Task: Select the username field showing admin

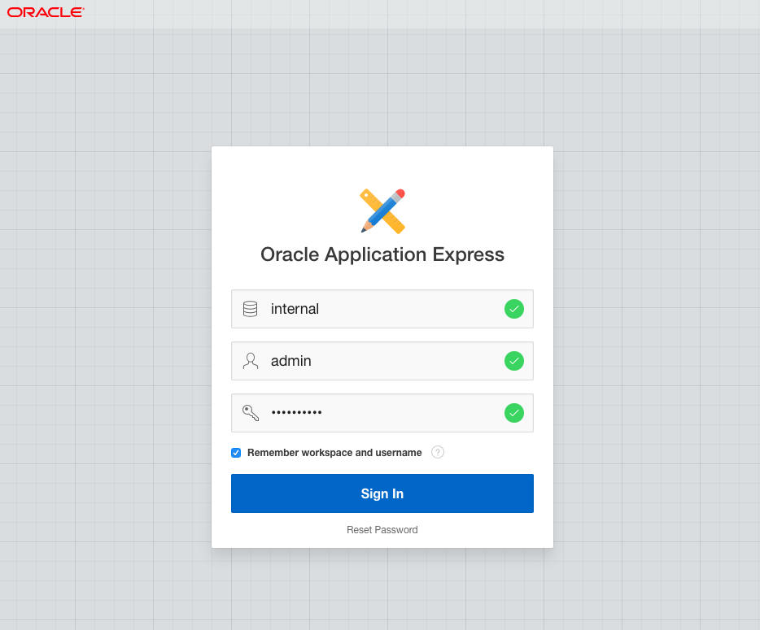Action: [374, 361]
